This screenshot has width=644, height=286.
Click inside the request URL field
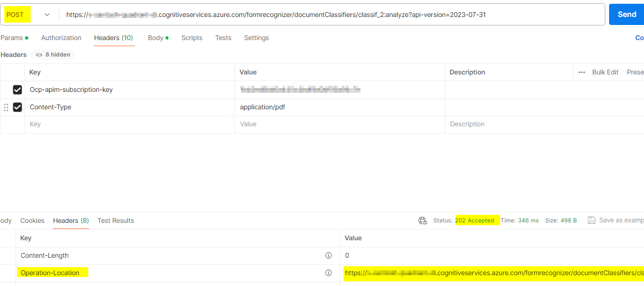point(283,14)
